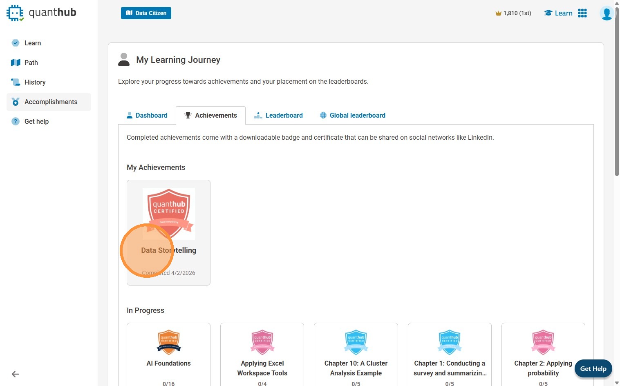Open Get help in the sidebar

click(x=36, y=121)
